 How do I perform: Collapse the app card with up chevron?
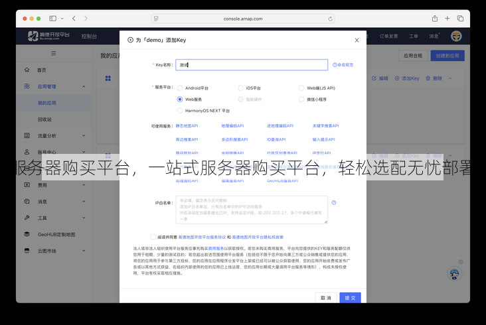point(450,78)
